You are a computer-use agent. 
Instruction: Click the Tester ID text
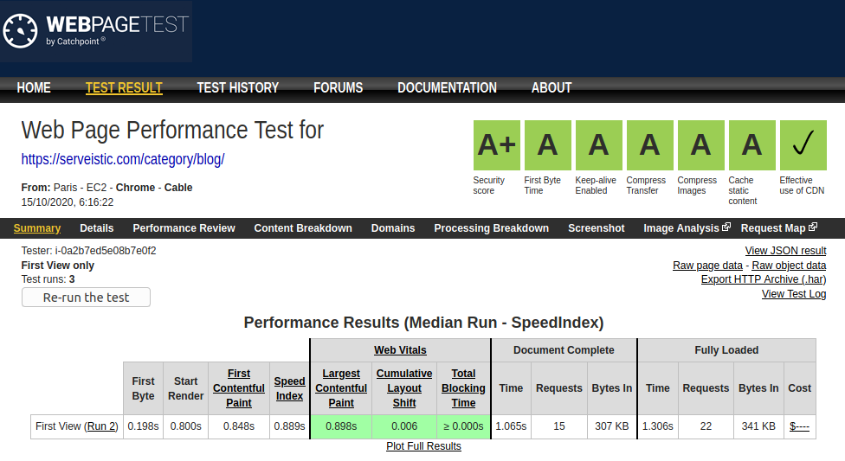coord(89,251)
